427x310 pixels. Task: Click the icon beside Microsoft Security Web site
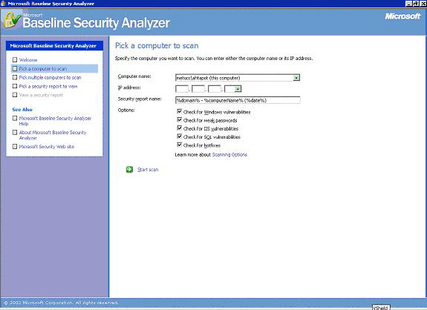[15, 147]
